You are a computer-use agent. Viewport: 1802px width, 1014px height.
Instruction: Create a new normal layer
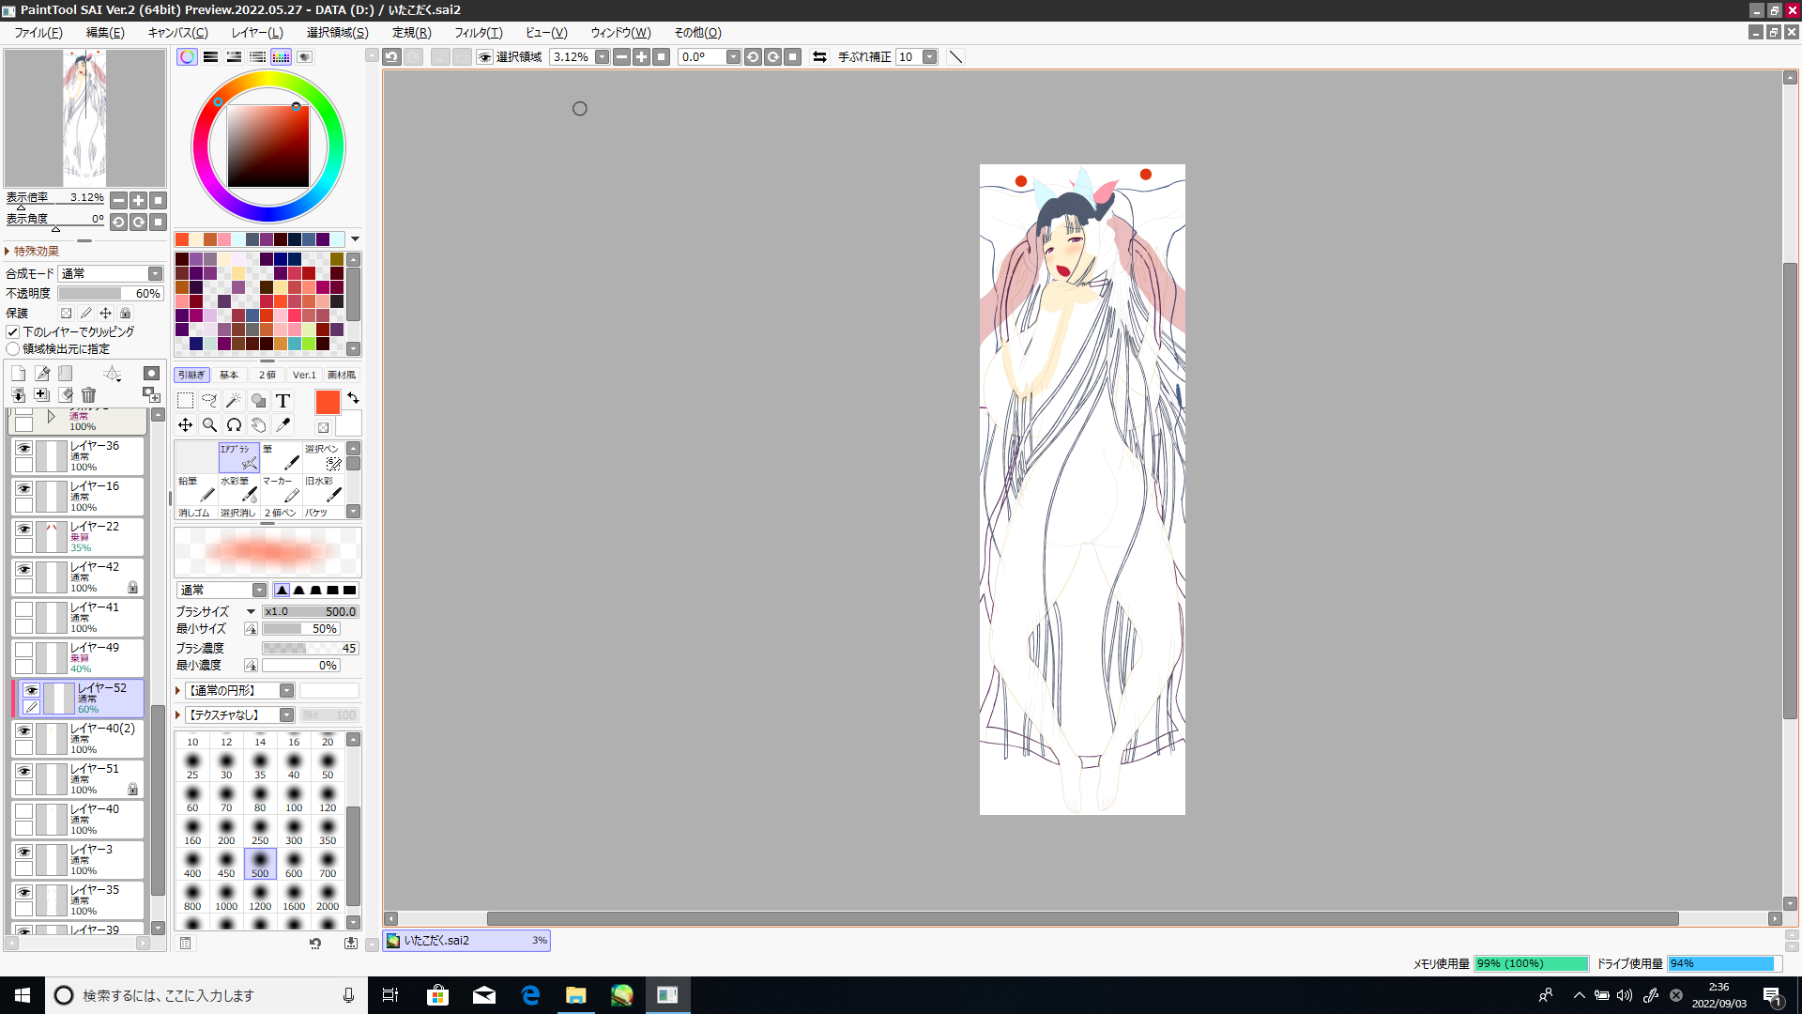tap(18, 374)
